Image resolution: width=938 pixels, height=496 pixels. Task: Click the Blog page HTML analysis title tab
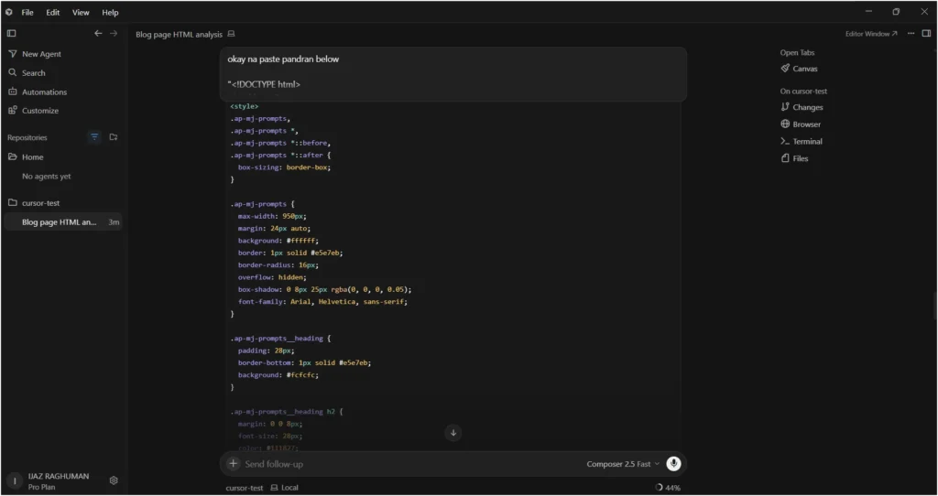(179, 35)
